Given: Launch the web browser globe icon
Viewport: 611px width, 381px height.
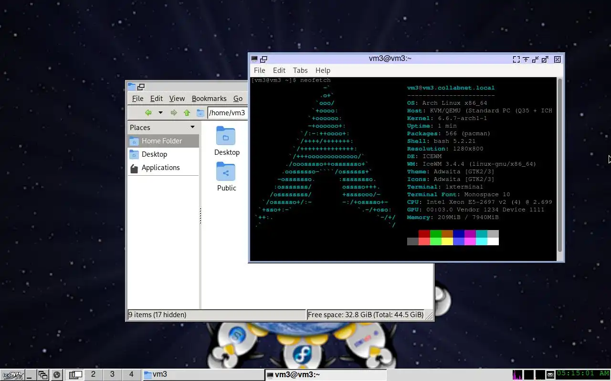Looking at the screenshot, I should click(x=57, y=375).
